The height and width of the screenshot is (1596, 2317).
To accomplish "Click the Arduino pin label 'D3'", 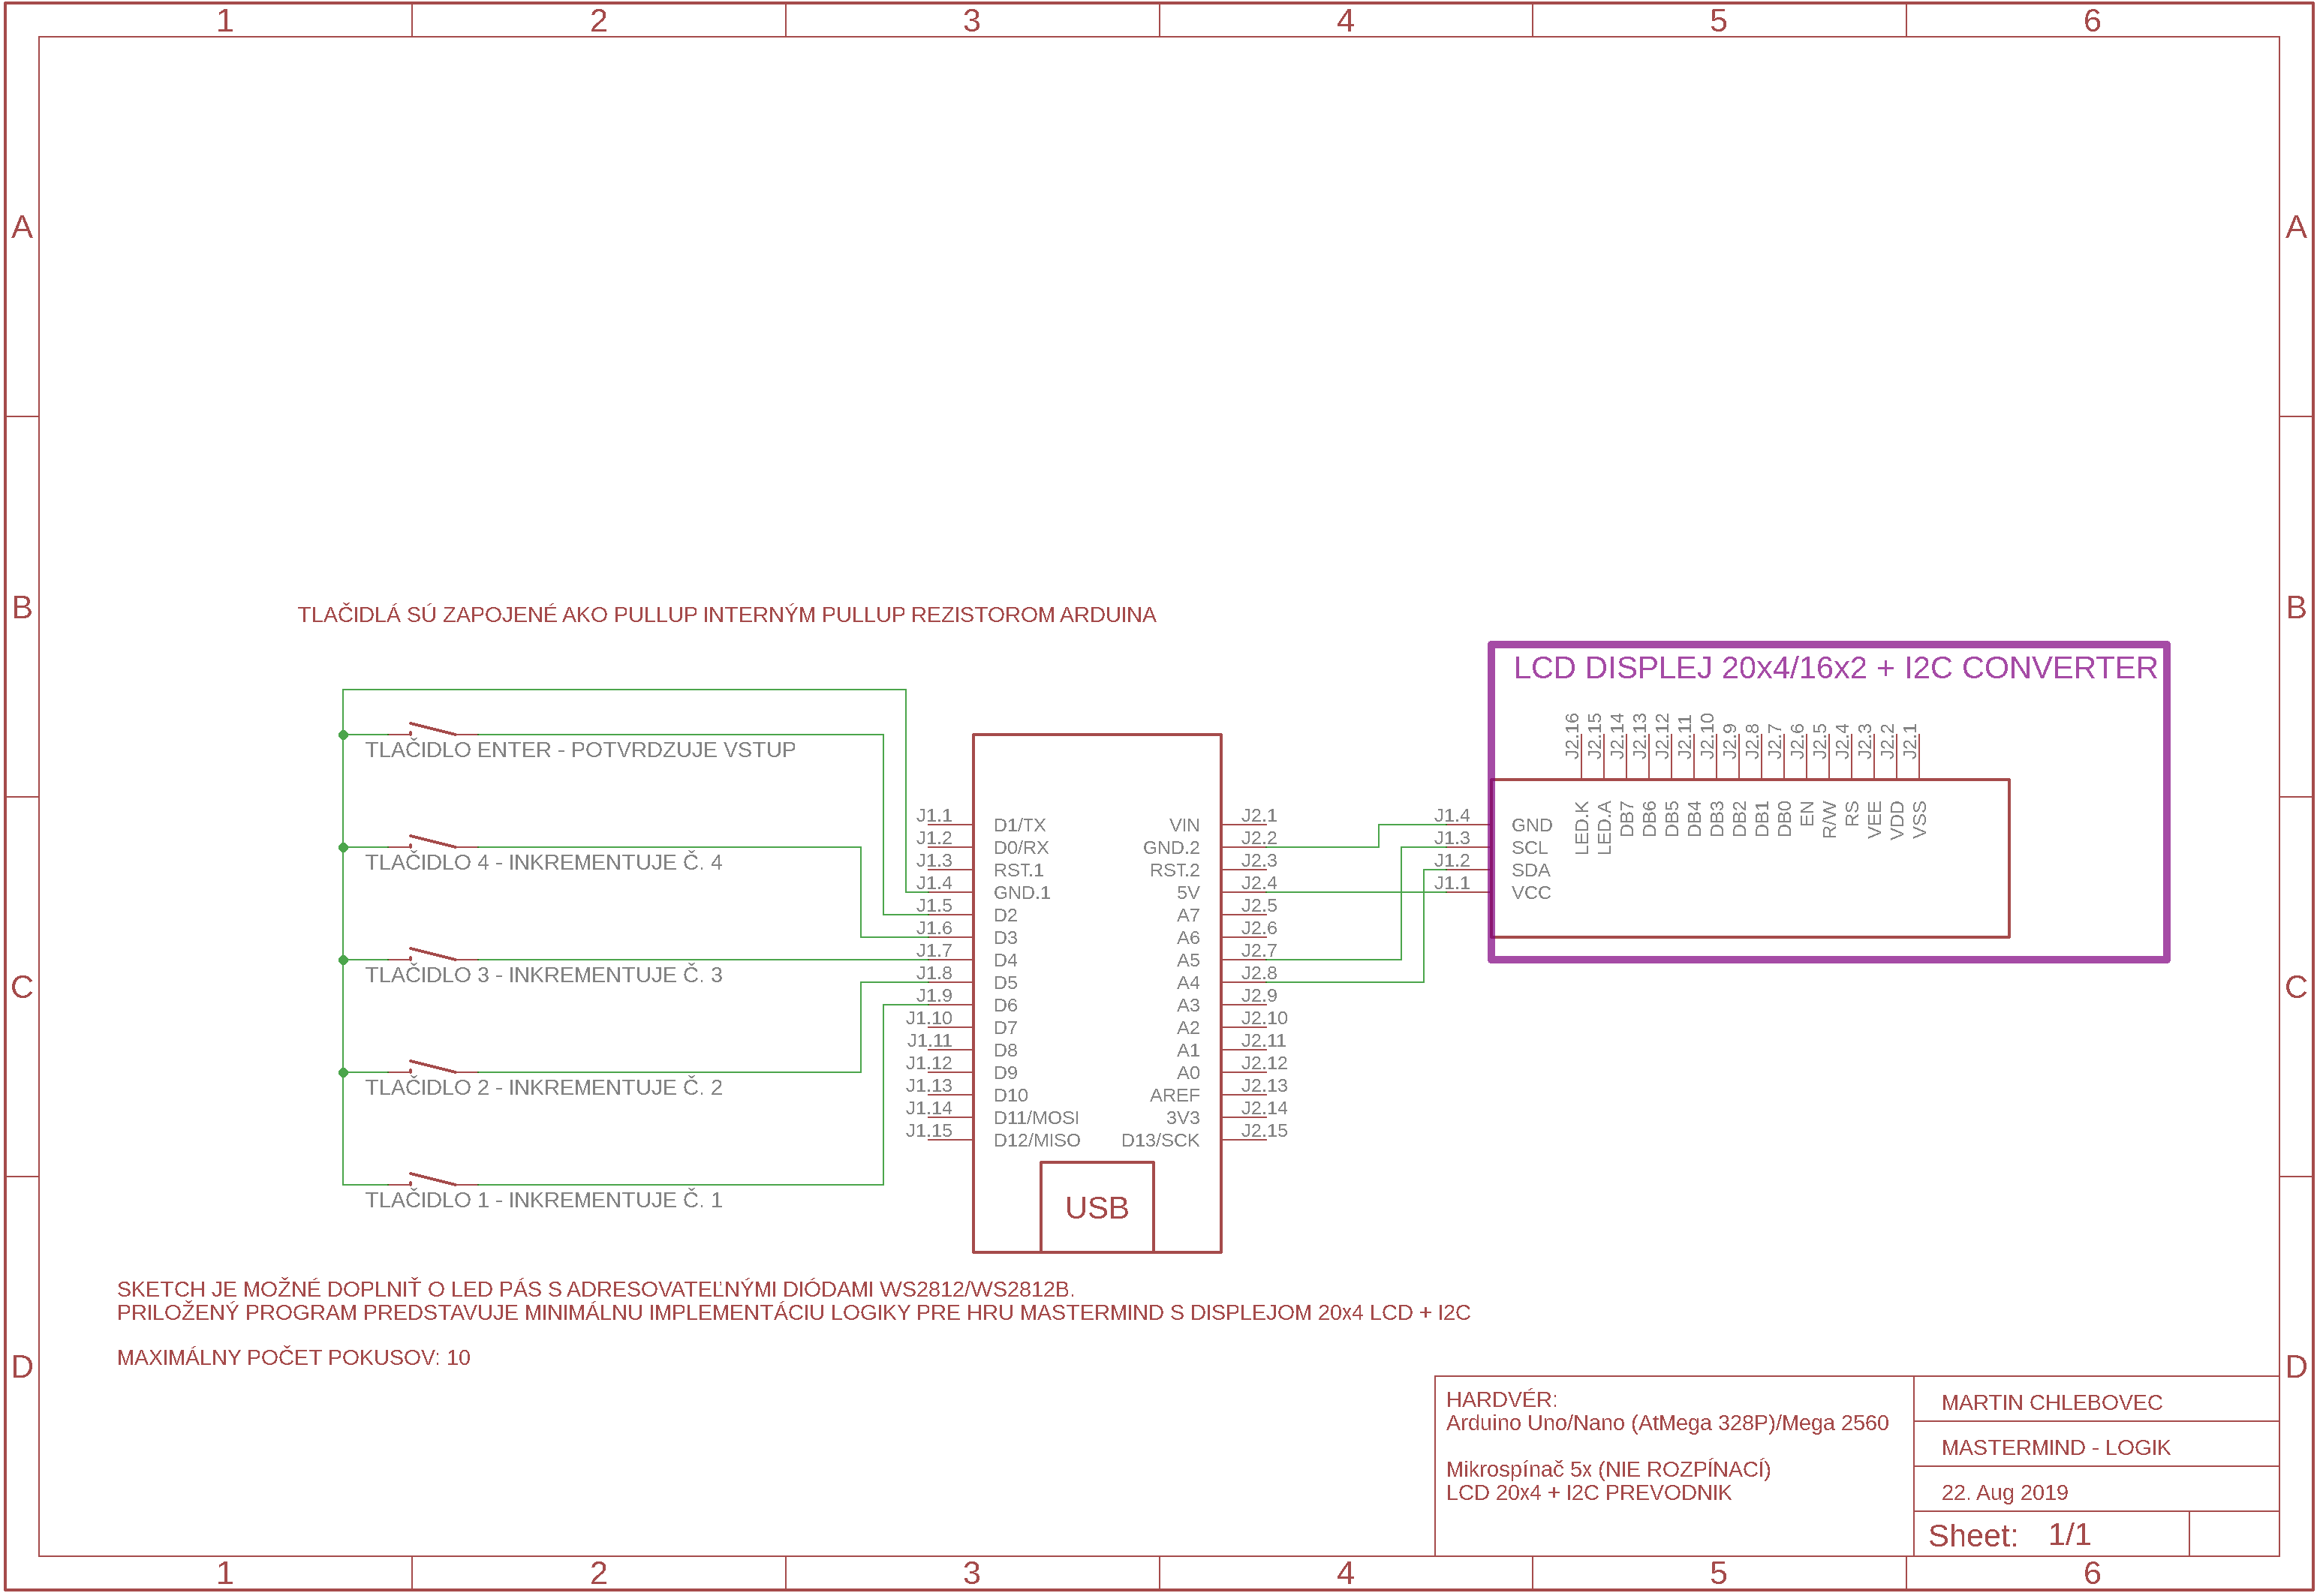I will pos(1005,937).
